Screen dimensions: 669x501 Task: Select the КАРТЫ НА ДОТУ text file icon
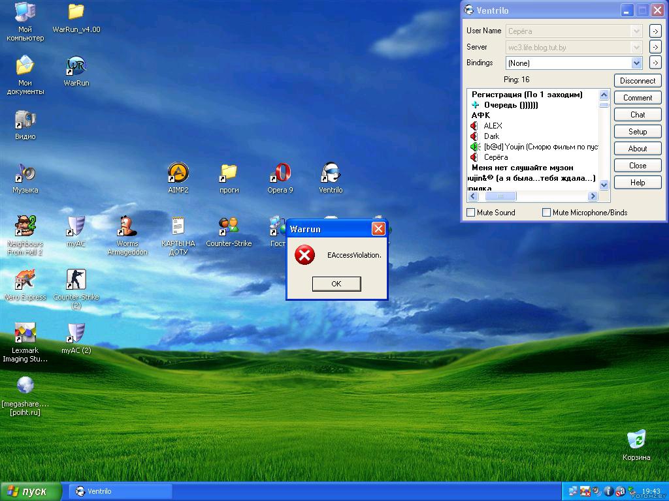[x=178, y=226]
